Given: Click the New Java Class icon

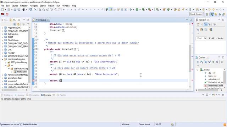Looking at the screenshot, I should (168, 10).
